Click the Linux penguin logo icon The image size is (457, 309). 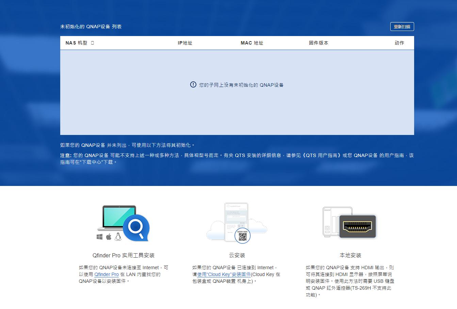(117, 236)
